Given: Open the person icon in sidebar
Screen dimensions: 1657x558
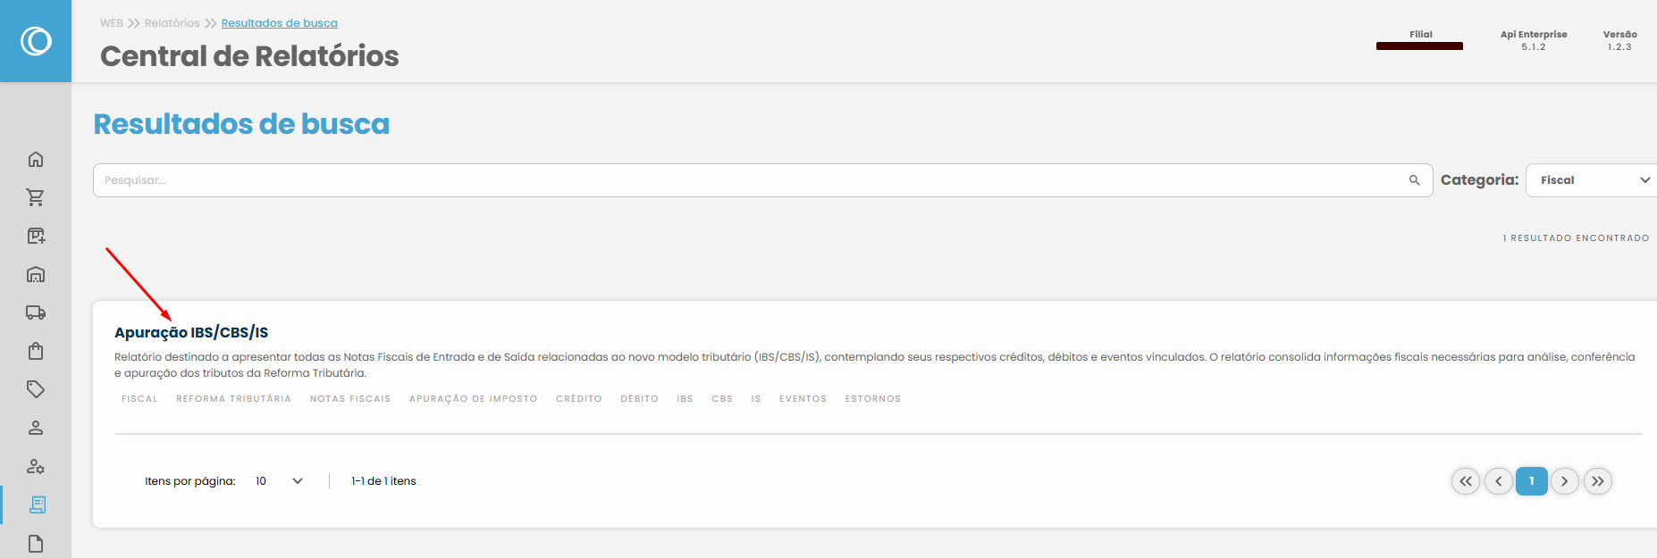Looking at the screenshot, I should tap(36, 428).
